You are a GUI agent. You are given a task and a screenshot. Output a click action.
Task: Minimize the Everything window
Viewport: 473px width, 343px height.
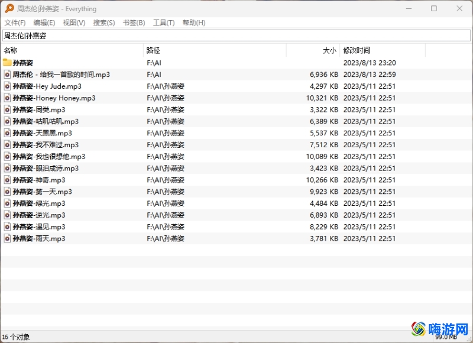pos(409,8)
